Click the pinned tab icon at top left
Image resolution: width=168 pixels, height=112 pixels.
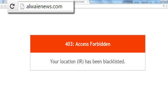3,2
